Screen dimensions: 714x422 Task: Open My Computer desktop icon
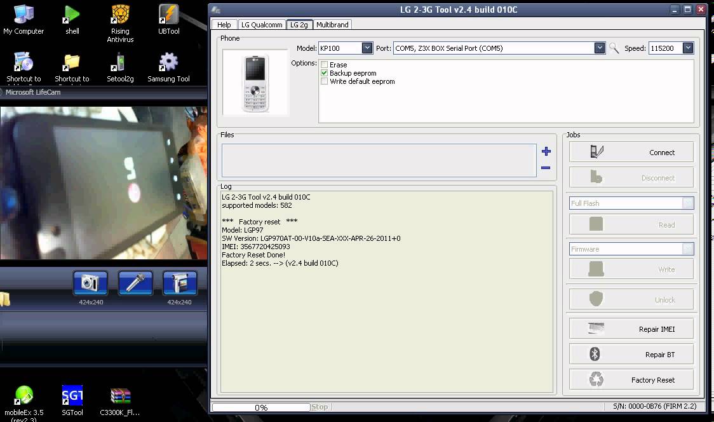24,20
